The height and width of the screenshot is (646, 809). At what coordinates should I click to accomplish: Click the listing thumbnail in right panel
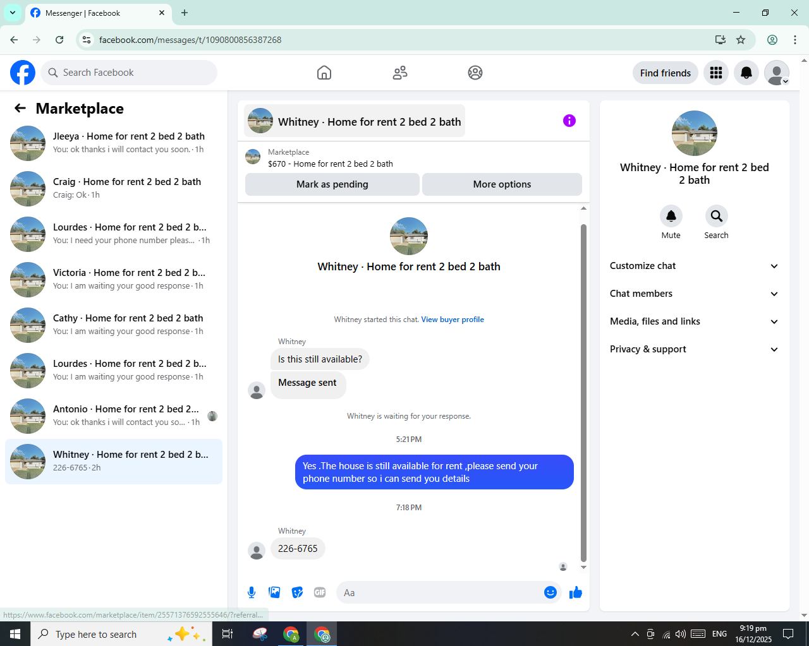coord(695,133)
